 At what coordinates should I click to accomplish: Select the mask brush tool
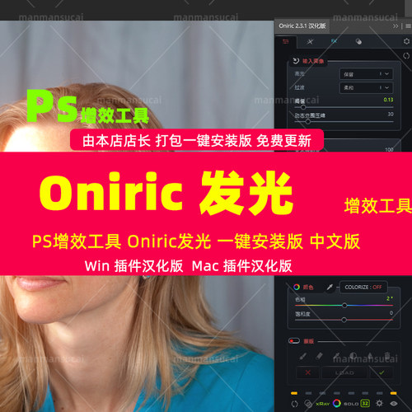tap(303, 356)
